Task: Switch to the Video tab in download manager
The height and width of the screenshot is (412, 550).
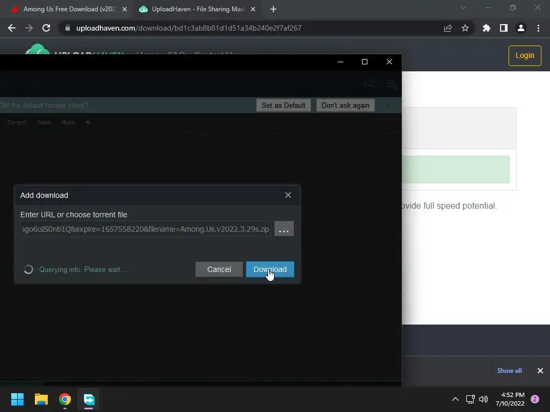Action: [44, 122]
